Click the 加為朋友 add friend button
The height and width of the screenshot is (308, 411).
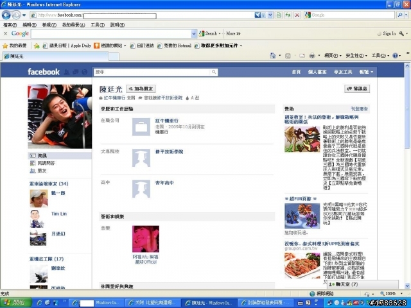(x=141, y=89)
